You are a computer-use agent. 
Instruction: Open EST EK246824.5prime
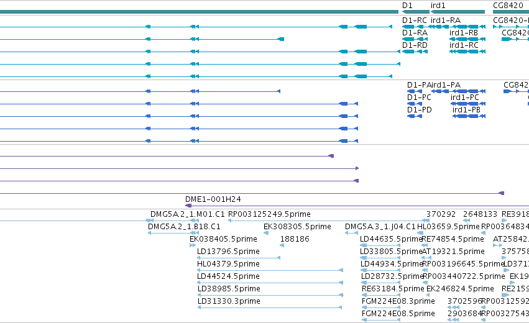pos(460,289)
